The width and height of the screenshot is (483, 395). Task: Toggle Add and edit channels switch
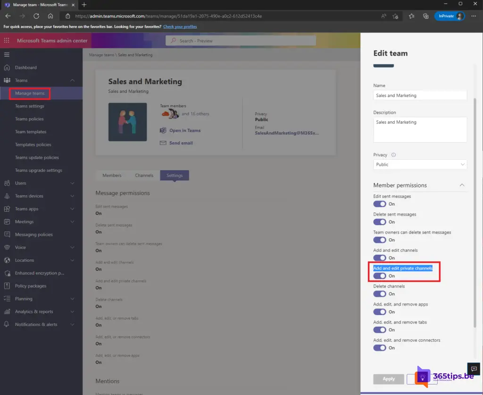point(380,258)
